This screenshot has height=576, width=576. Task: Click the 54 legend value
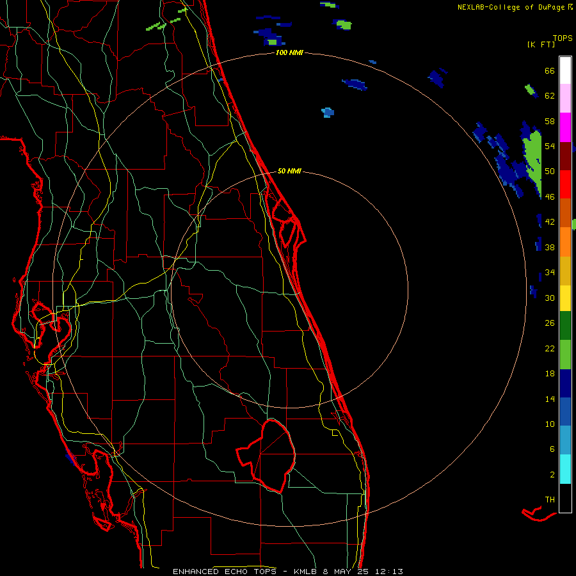coord(550,146)
